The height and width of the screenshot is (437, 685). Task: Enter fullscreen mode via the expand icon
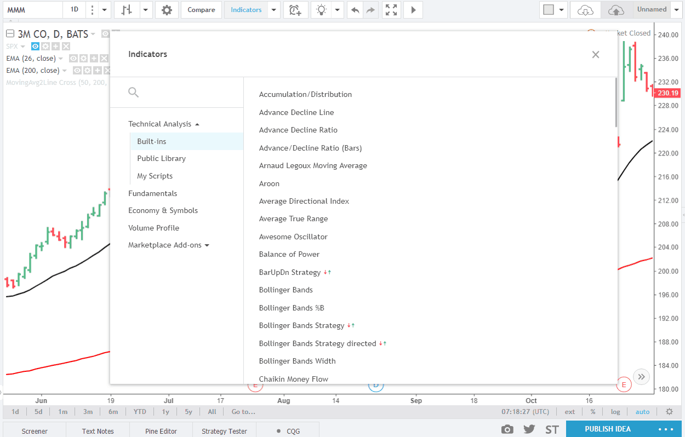coord(391,10)
